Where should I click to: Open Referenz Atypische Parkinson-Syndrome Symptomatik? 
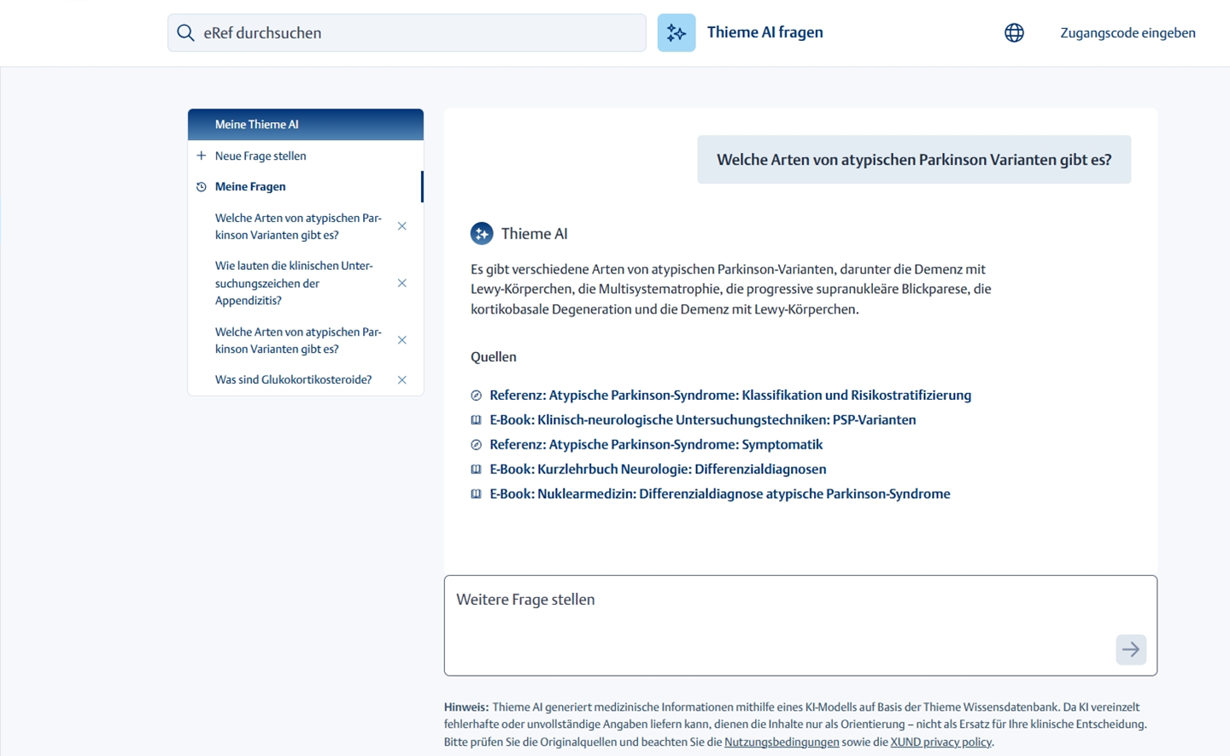point(656,444)
